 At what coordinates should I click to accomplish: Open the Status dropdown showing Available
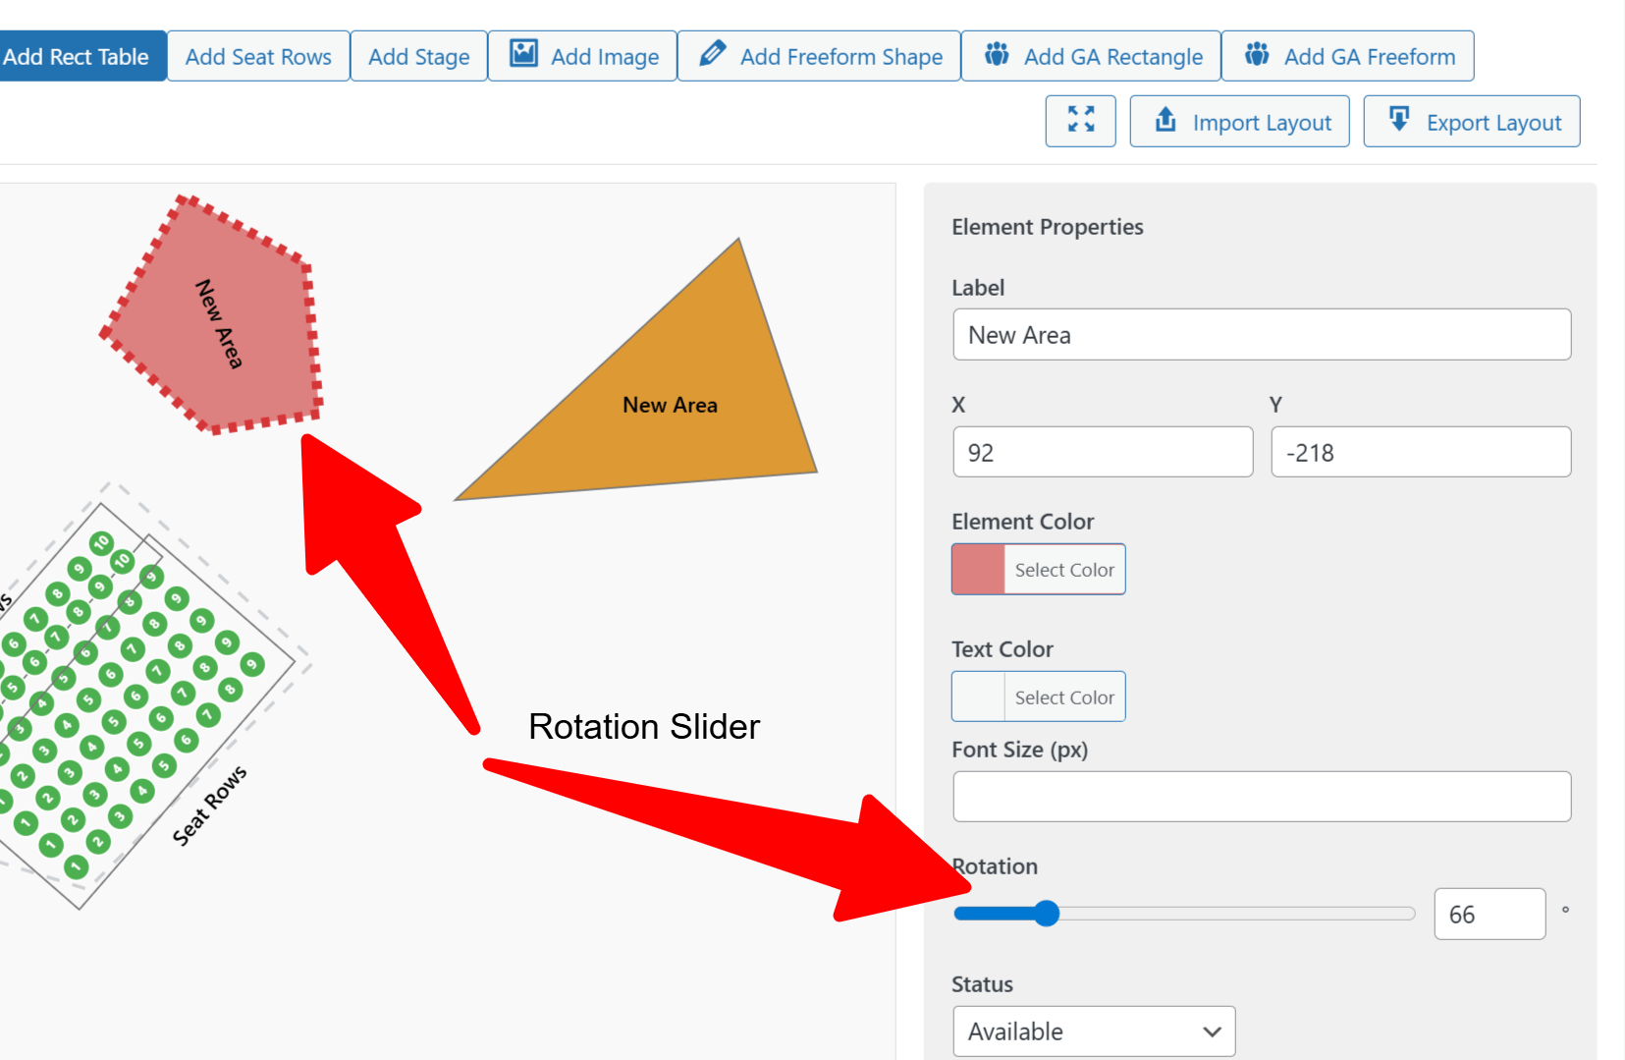point(1093,1032)
